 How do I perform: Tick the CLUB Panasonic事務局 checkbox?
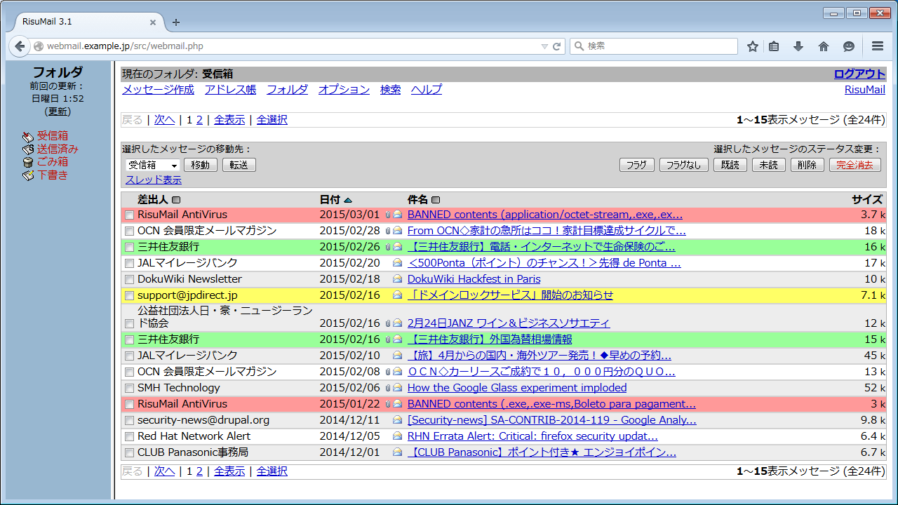[x=129, y=453]
